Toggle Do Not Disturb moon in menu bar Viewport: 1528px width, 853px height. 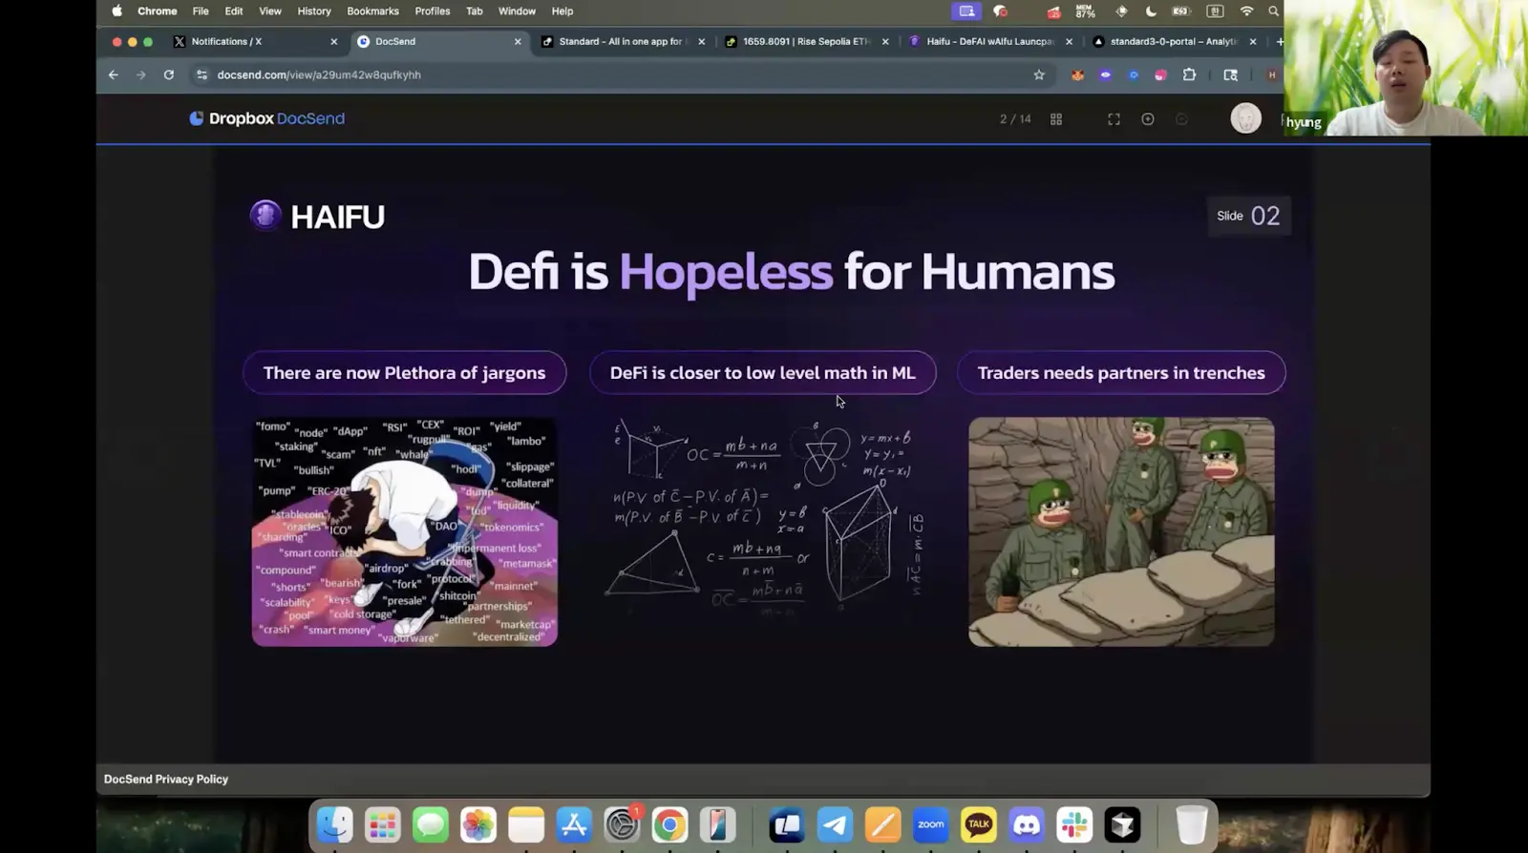[1151, 11]
